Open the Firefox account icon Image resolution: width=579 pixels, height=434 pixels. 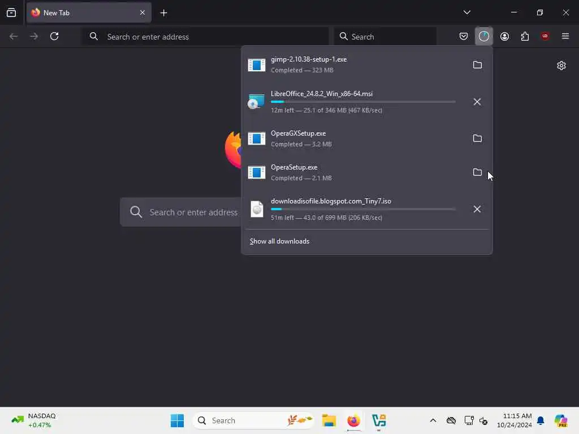(504, 36)
